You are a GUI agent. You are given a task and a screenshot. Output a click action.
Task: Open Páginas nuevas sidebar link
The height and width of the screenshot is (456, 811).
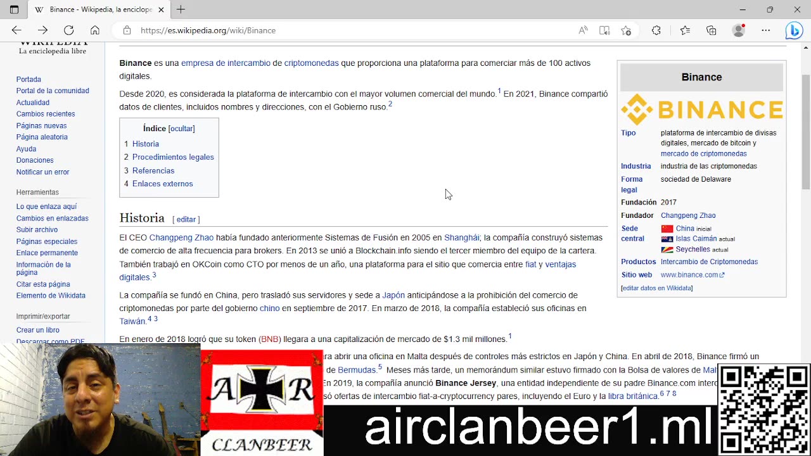pos(41,125)
